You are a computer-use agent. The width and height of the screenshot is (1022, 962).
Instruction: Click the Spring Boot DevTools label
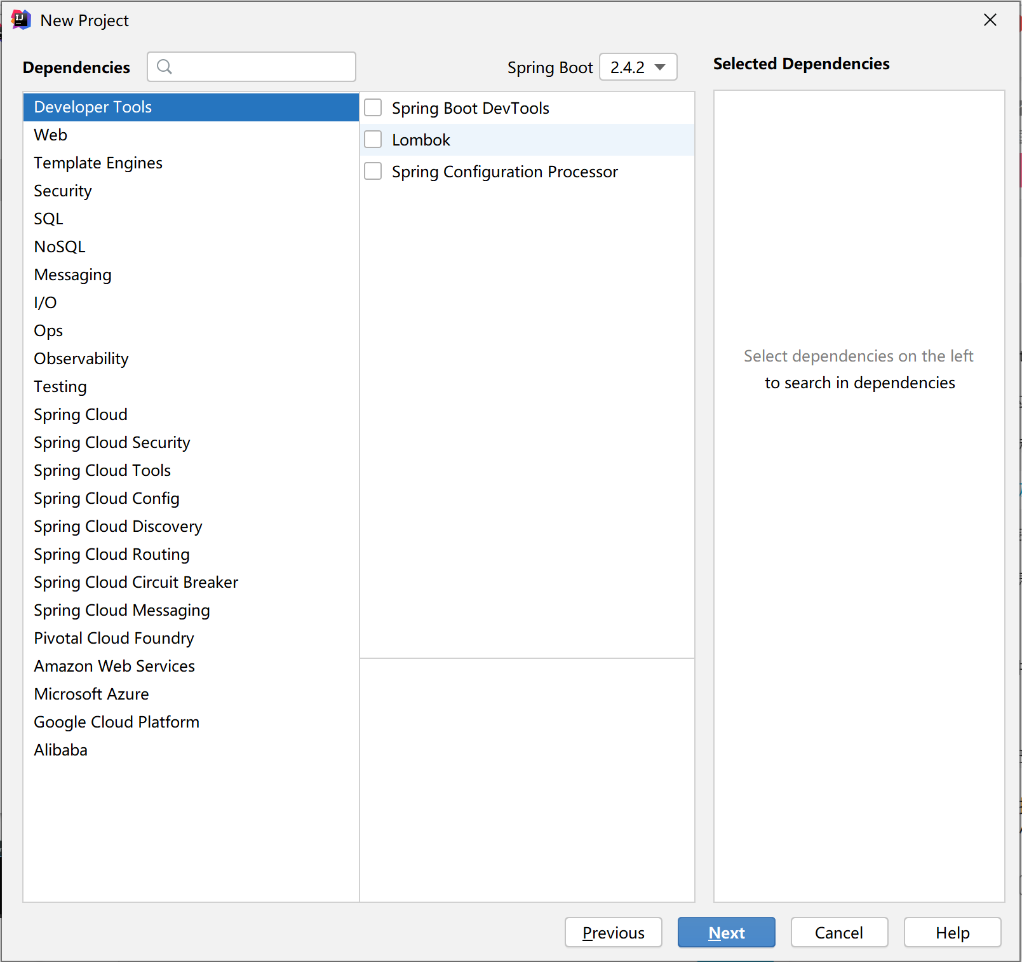pyautogui.click(x=471, y=108)
